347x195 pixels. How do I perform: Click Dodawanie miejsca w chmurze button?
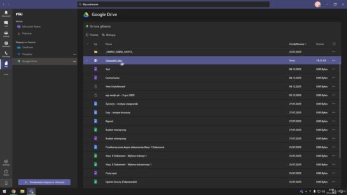click(44, 182)
